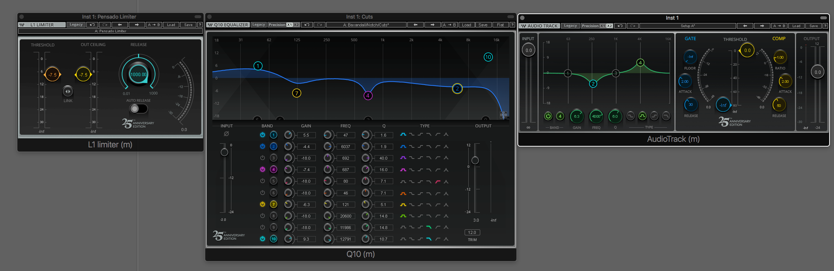Image resolution: width=834 pixels, height=271 pixels.
Task: Click Q10 TRIM value field 12.0
Action: [472, 232]
